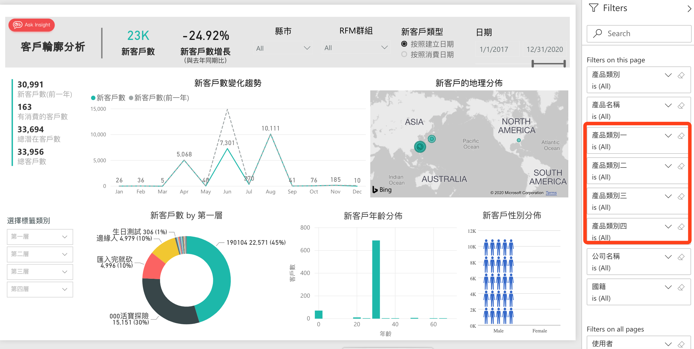Select the 按照建立日期 radio option
This screenshot has height=349, width=694.
tap(404, 44)
